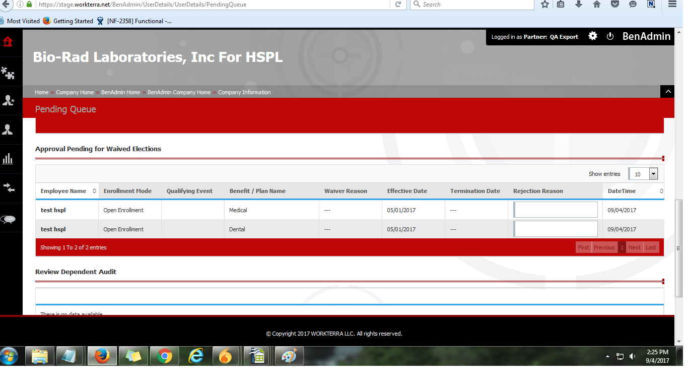The height and width of the screenshot is (387, 688).
Task: Launch Internet Explorer from the taskbar
Action: 195,356
